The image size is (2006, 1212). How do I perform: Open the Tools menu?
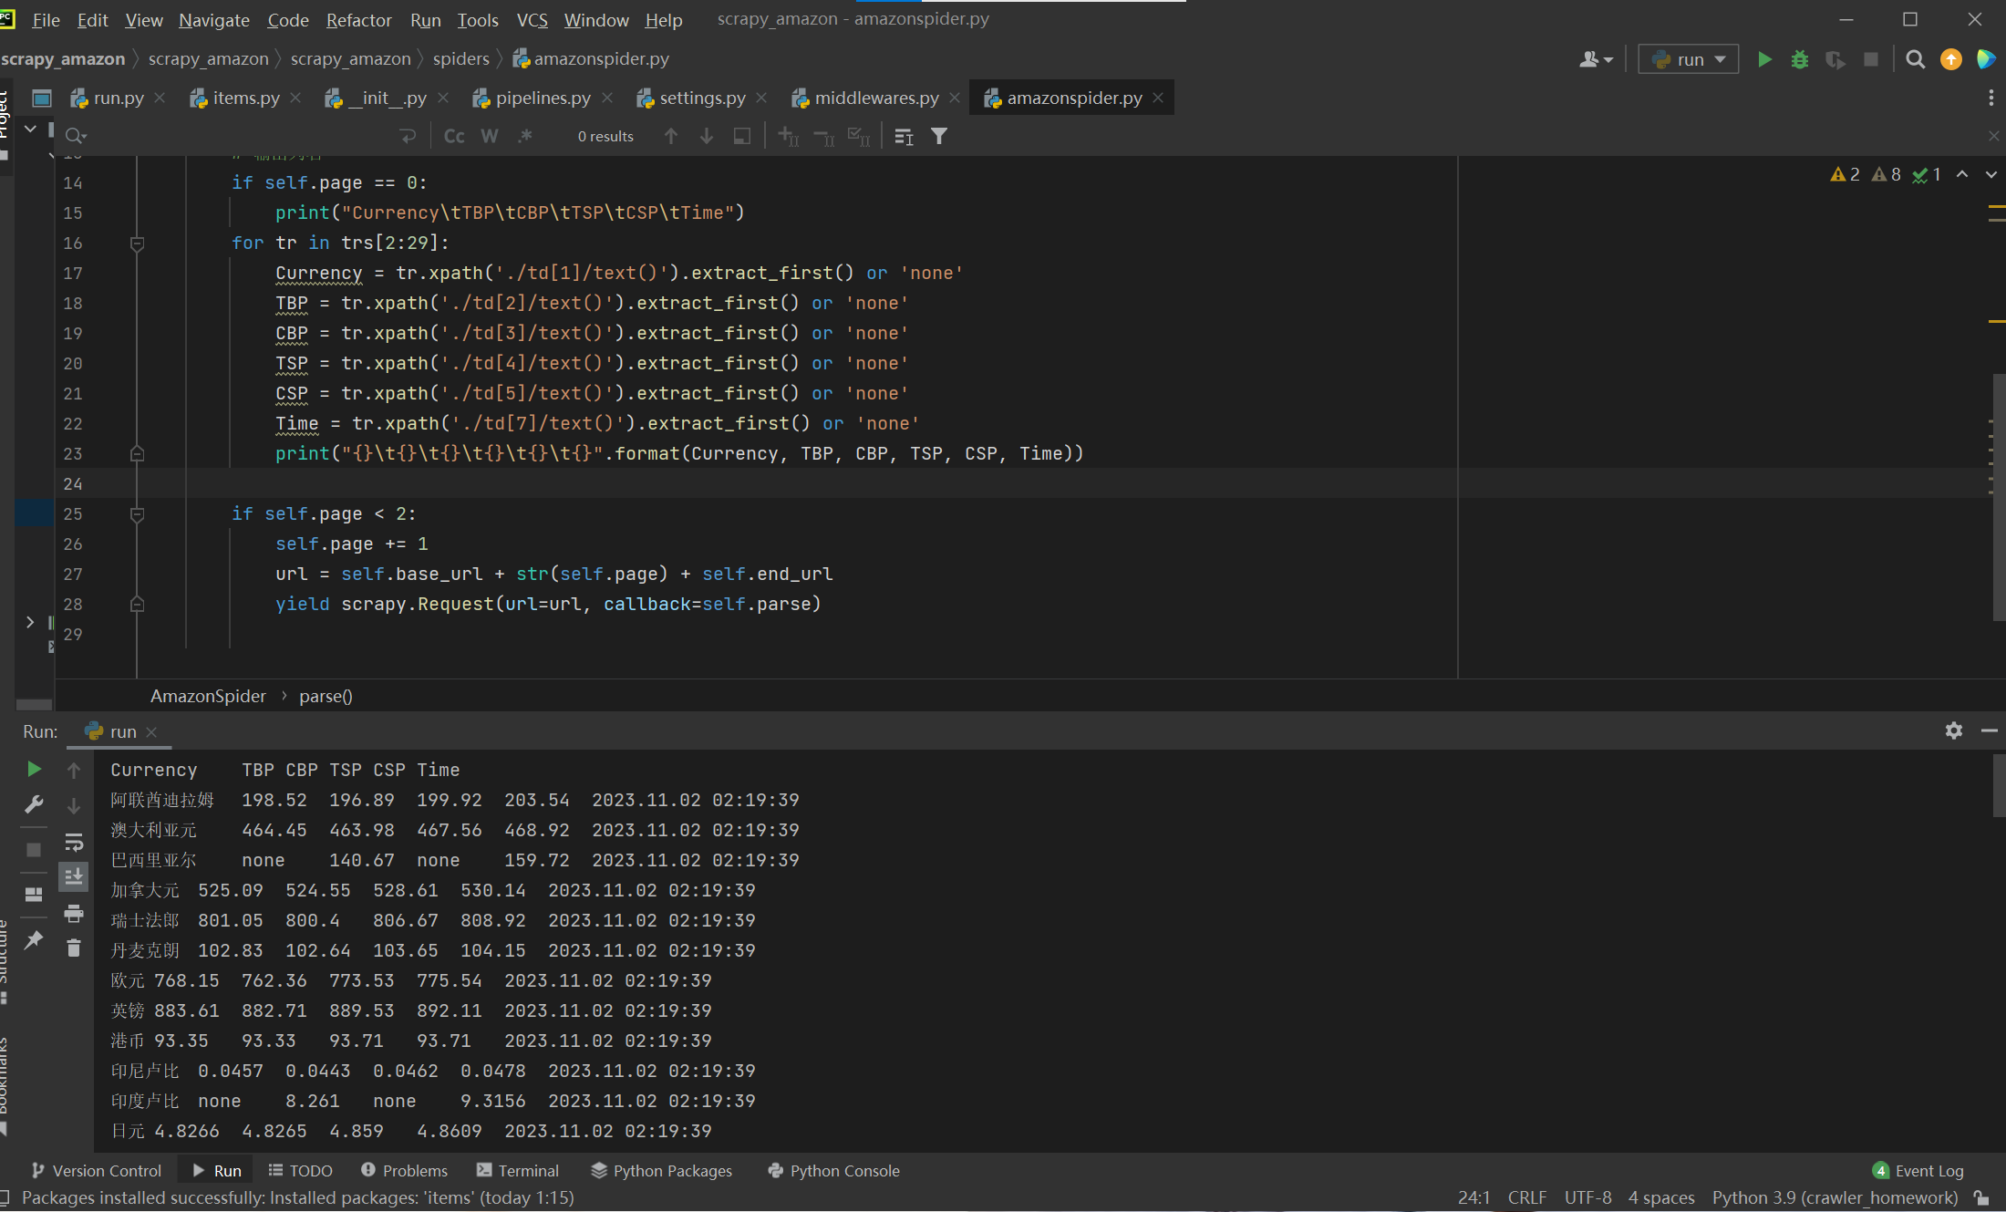tap(478, 20)
